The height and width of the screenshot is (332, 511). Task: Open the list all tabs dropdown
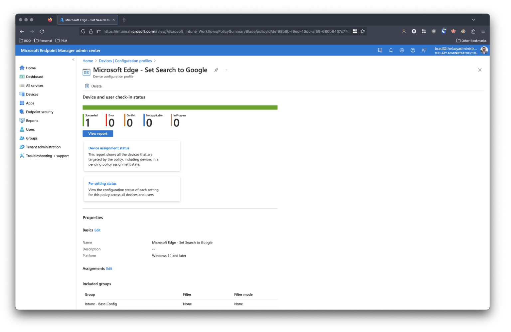point(473,20)
